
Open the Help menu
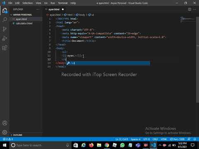pyautogui.click(x=73, y=3)
